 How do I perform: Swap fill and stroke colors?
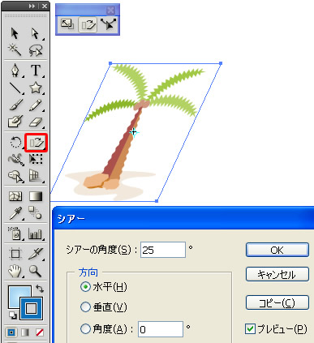pyautogui.click(x=40, y=289)
